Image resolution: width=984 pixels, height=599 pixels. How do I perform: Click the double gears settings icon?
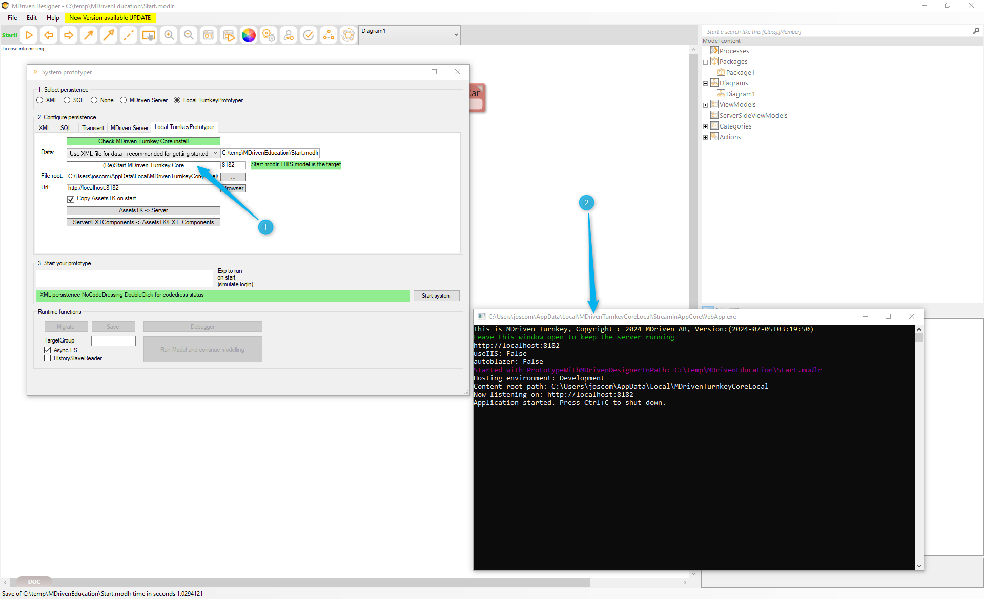point(269,35)
